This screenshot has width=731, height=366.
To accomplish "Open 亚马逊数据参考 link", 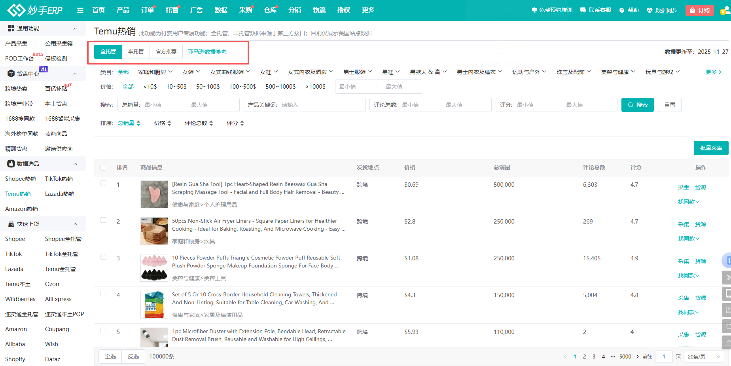I will pyautogui.click(x=207, y=52).
